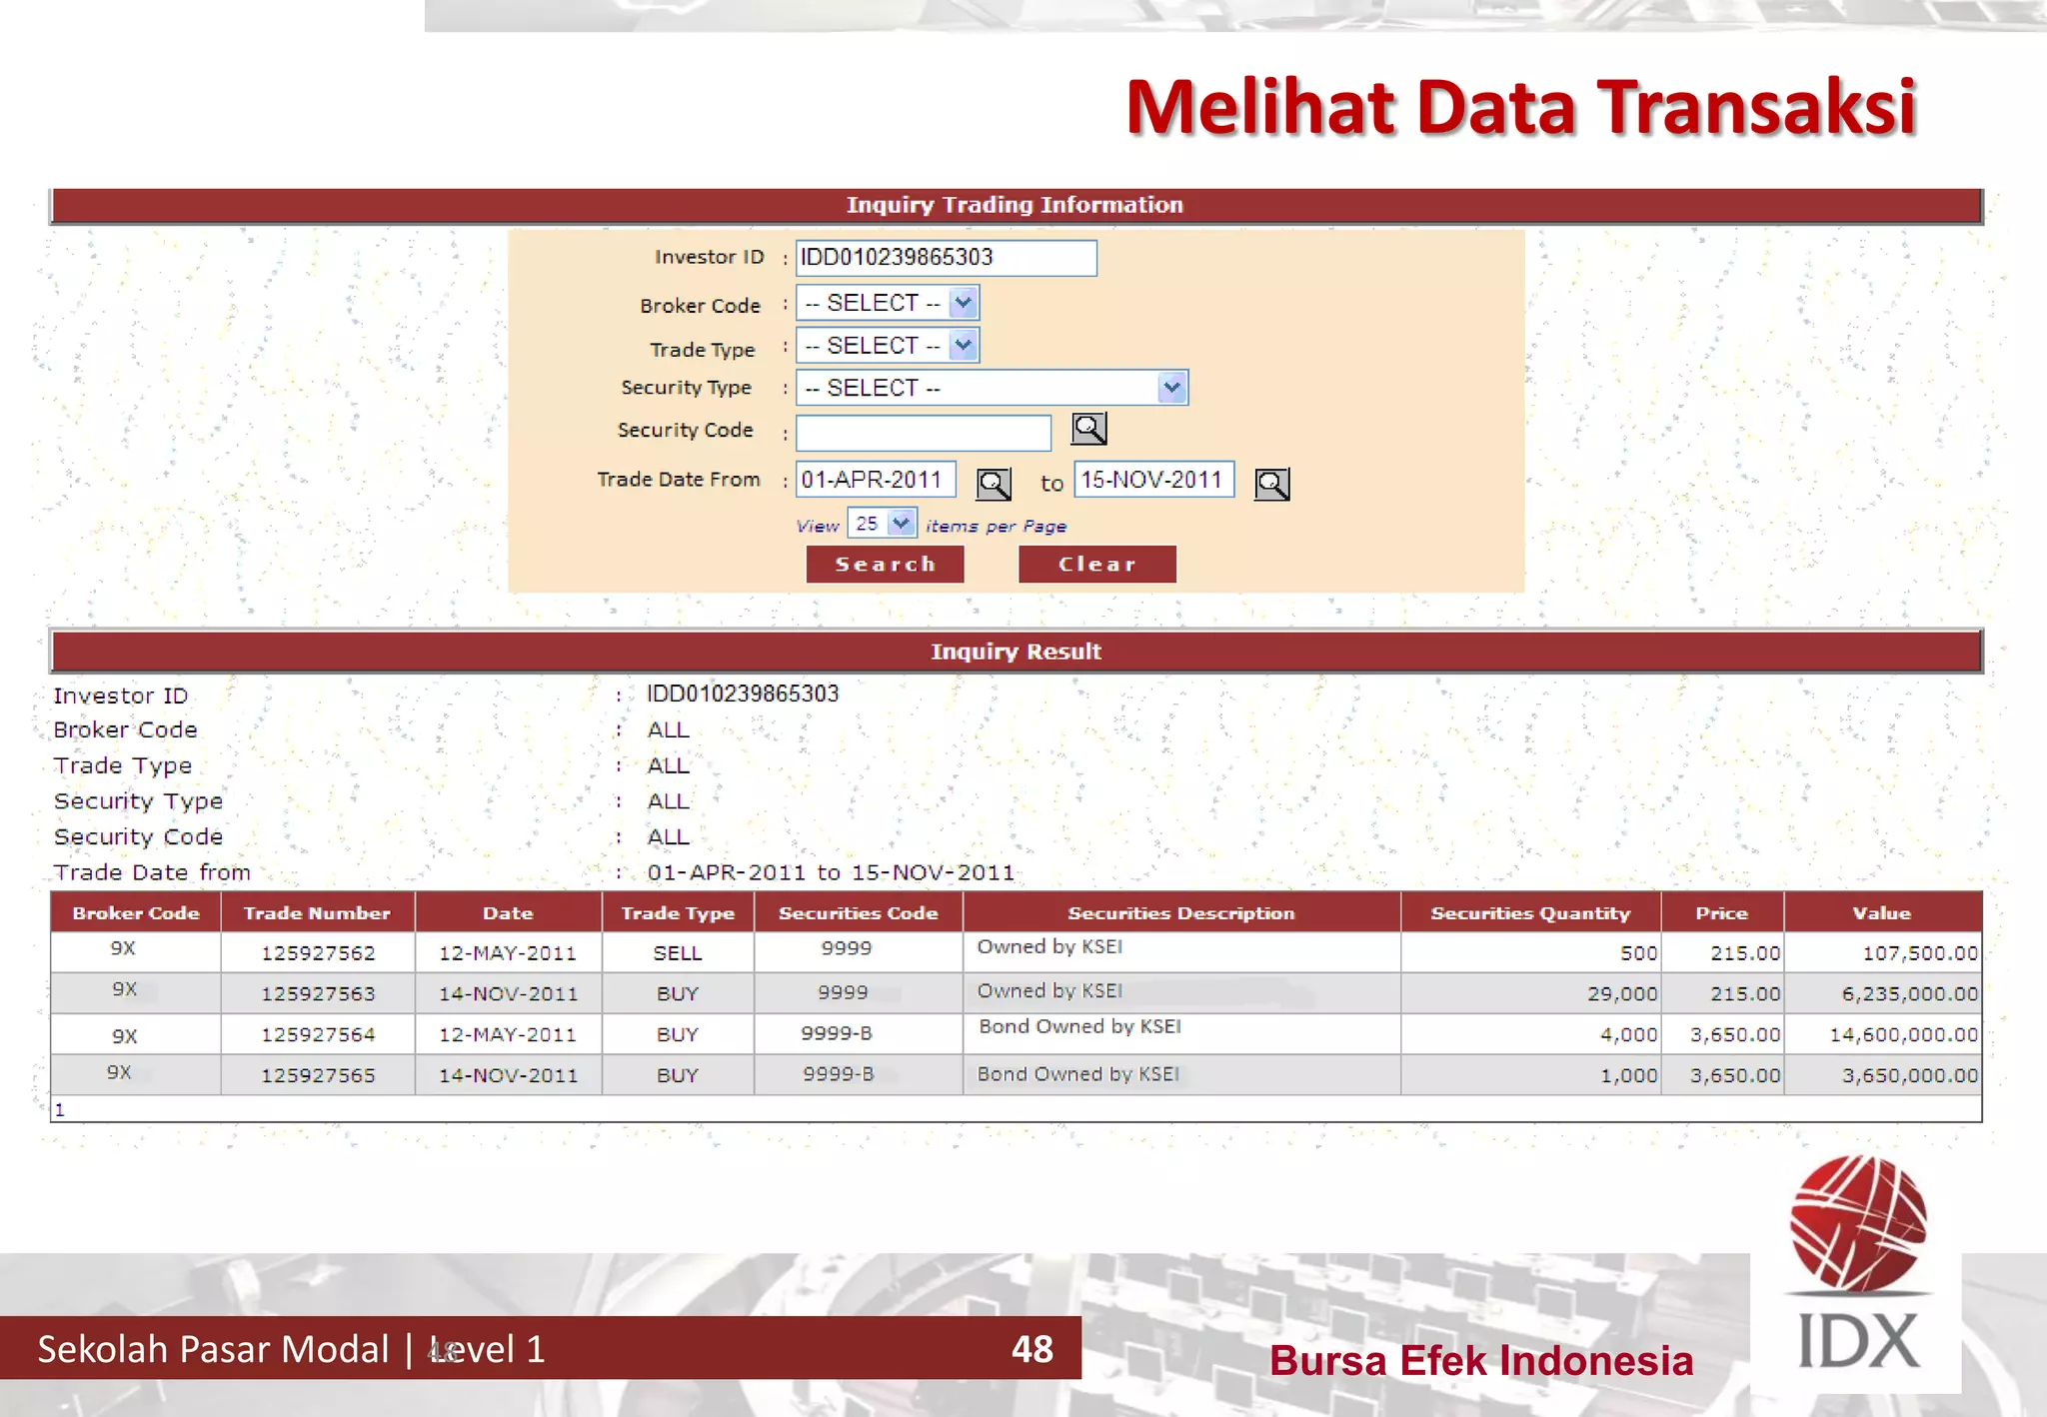The width and height of the screenshot is (2047, 1417).
Task: Click the value 107,500.00
Action: (x=1920, y=953)
